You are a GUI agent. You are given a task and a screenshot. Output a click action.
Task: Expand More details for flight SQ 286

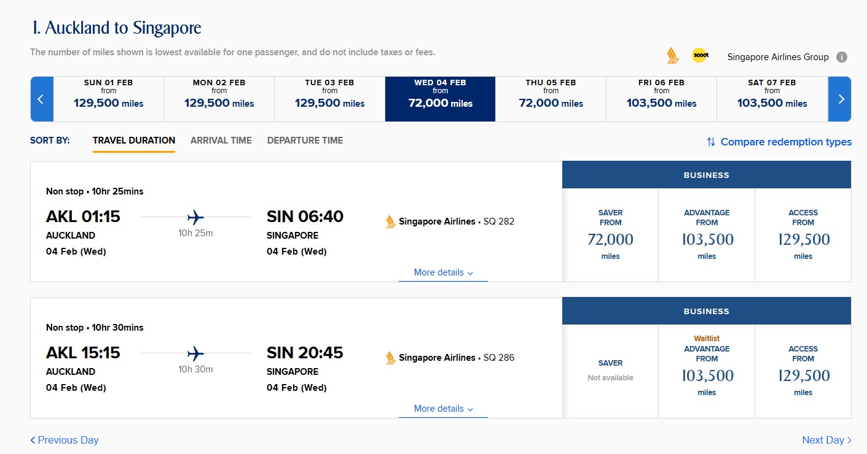tap(443, 409)
